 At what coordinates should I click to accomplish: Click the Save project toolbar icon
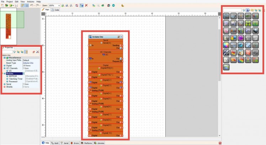[16, 6]
